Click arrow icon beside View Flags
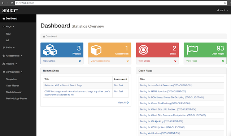This screenshot has height=136, width=231. click(223, 61)
